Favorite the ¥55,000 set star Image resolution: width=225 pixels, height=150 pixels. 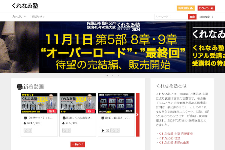[66, 130]
